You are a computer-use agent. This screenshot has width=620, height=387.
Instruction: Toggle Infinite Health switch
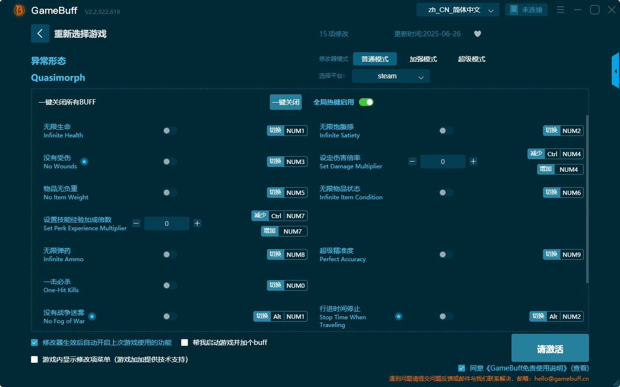point(170,131)
